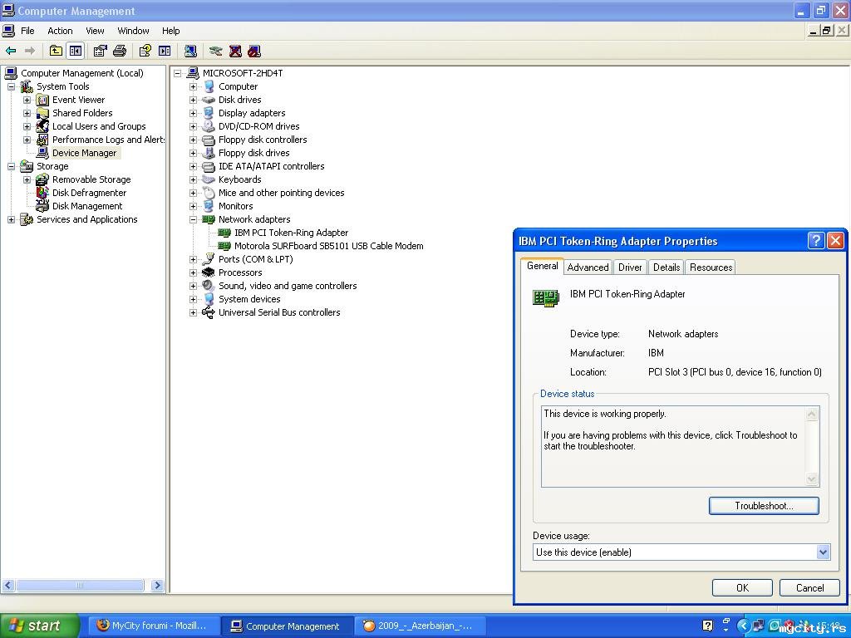This screenshot has height=638, width=851.
Task: Select DVD/CD-ROM drives entry
Action: tap(259, 126)
